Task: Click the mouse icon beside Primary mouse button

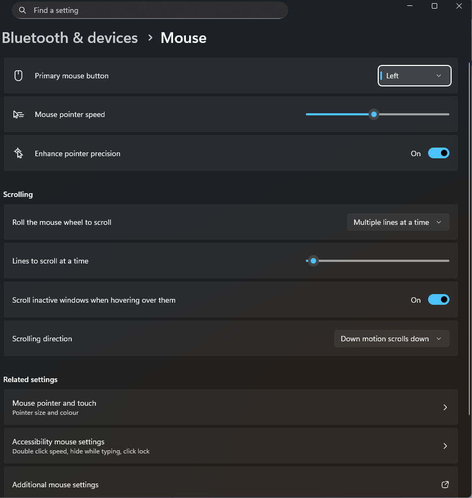Action: pos(18,76)
